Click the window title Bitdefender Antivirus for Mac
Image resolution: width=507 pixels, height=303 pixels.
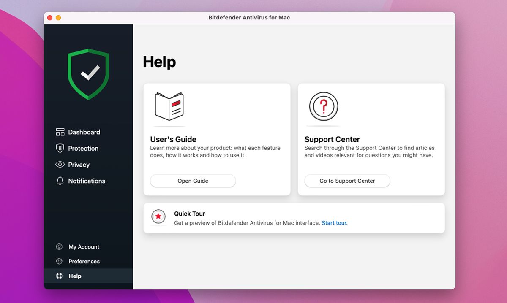click(249, 18)
